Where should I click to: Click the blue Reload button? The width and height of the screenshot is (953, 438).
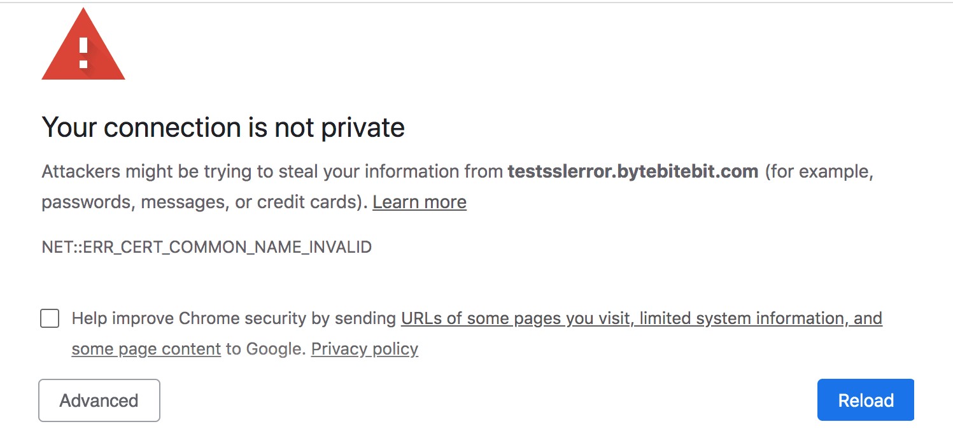(866, 400)
